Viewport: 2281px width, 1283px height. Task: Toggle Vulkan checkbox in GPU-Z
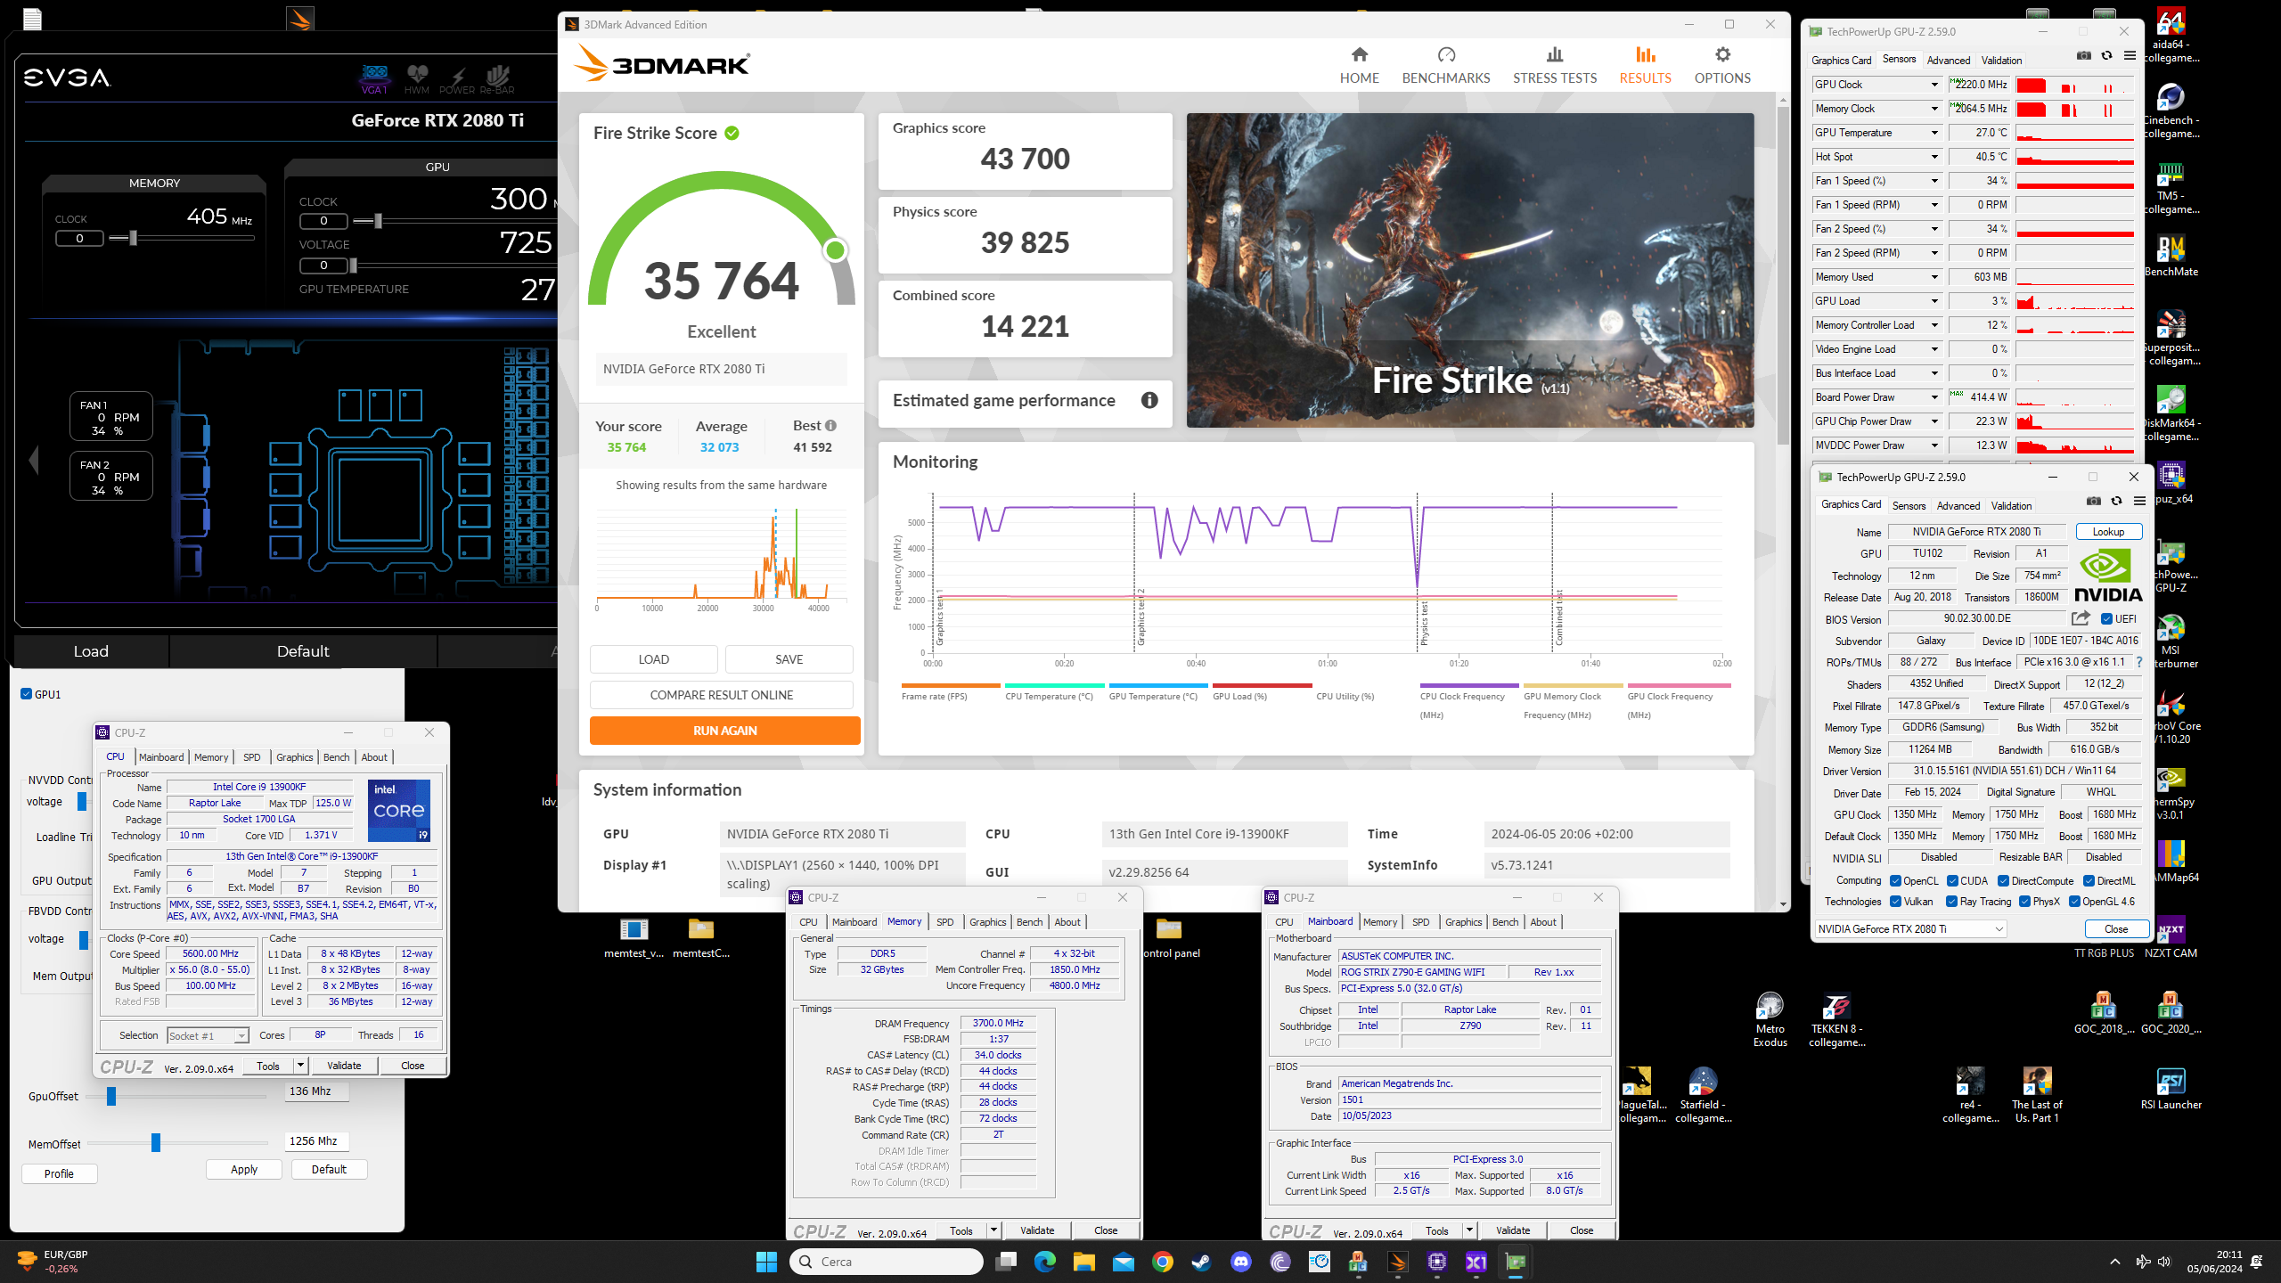tap(1895, 901)
